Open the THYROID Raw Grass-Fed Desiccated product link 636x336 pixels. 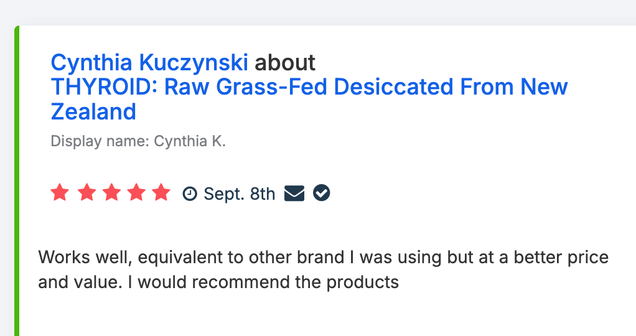(x=309, y=87)
